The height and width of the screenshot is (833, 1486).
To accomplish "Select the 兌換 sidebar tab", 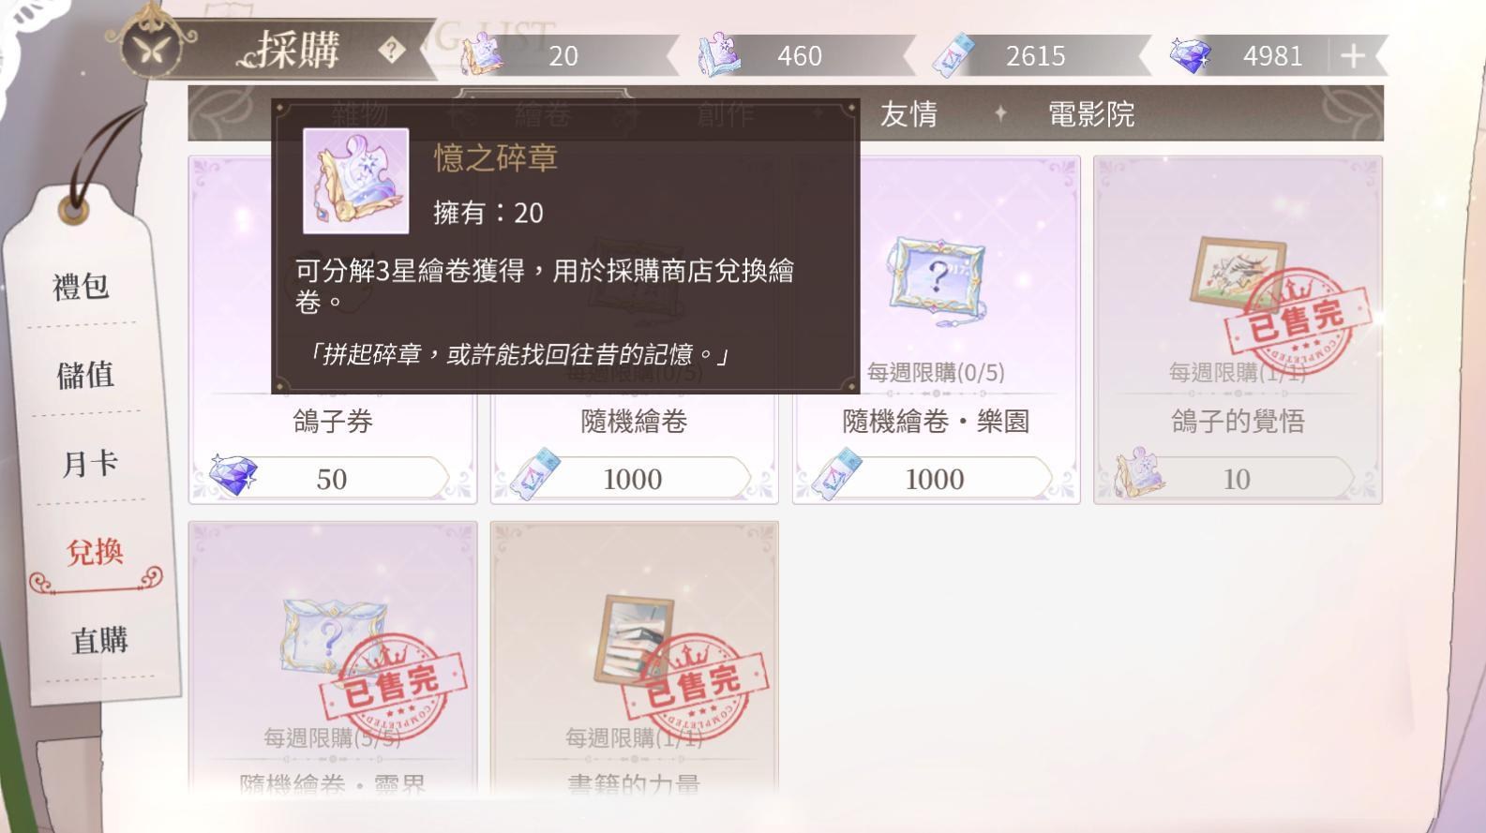I will click(95, 552).
